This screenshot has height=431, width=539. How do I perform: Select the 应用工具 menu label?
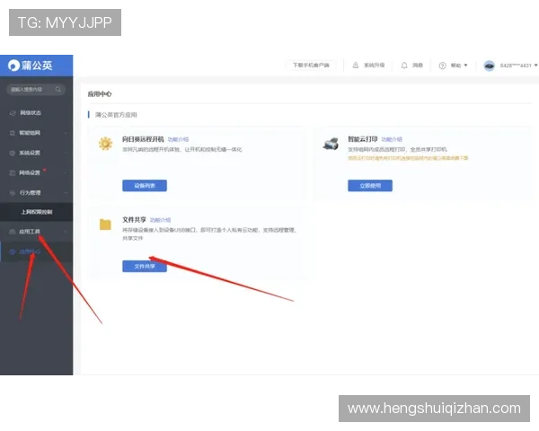pos(30,232)
